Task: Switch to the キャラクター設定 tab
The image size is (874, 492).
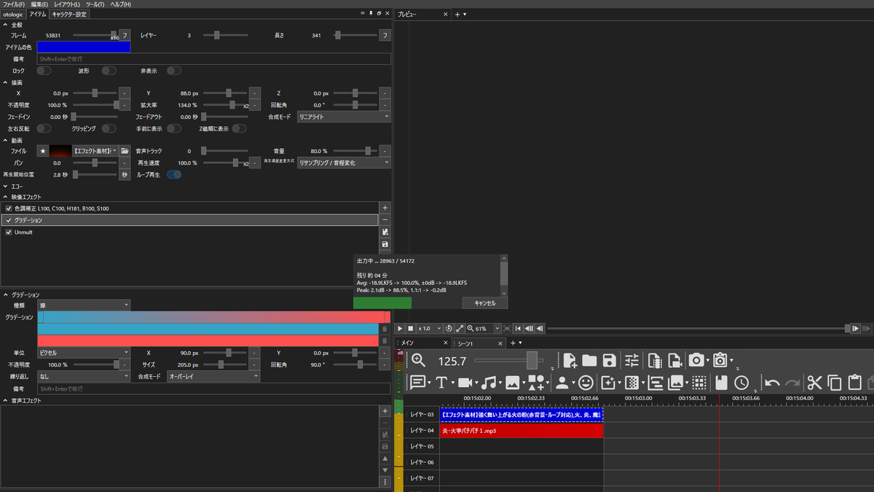Action: pyautogui.click(x=69, y=14)
